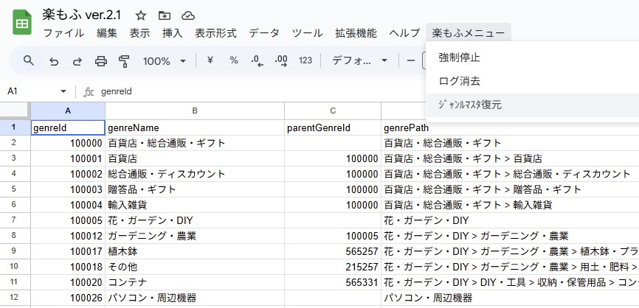Format as currency with yen button

click(210, 60)
